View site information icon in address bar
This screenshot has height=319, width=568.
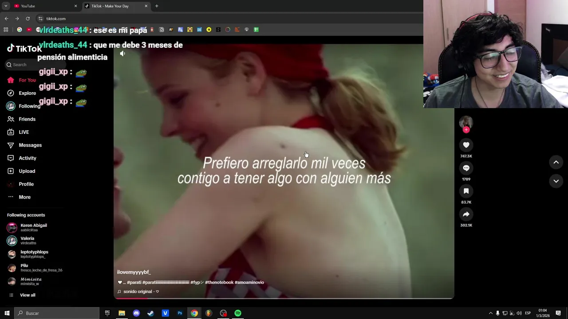click(40, 19)
